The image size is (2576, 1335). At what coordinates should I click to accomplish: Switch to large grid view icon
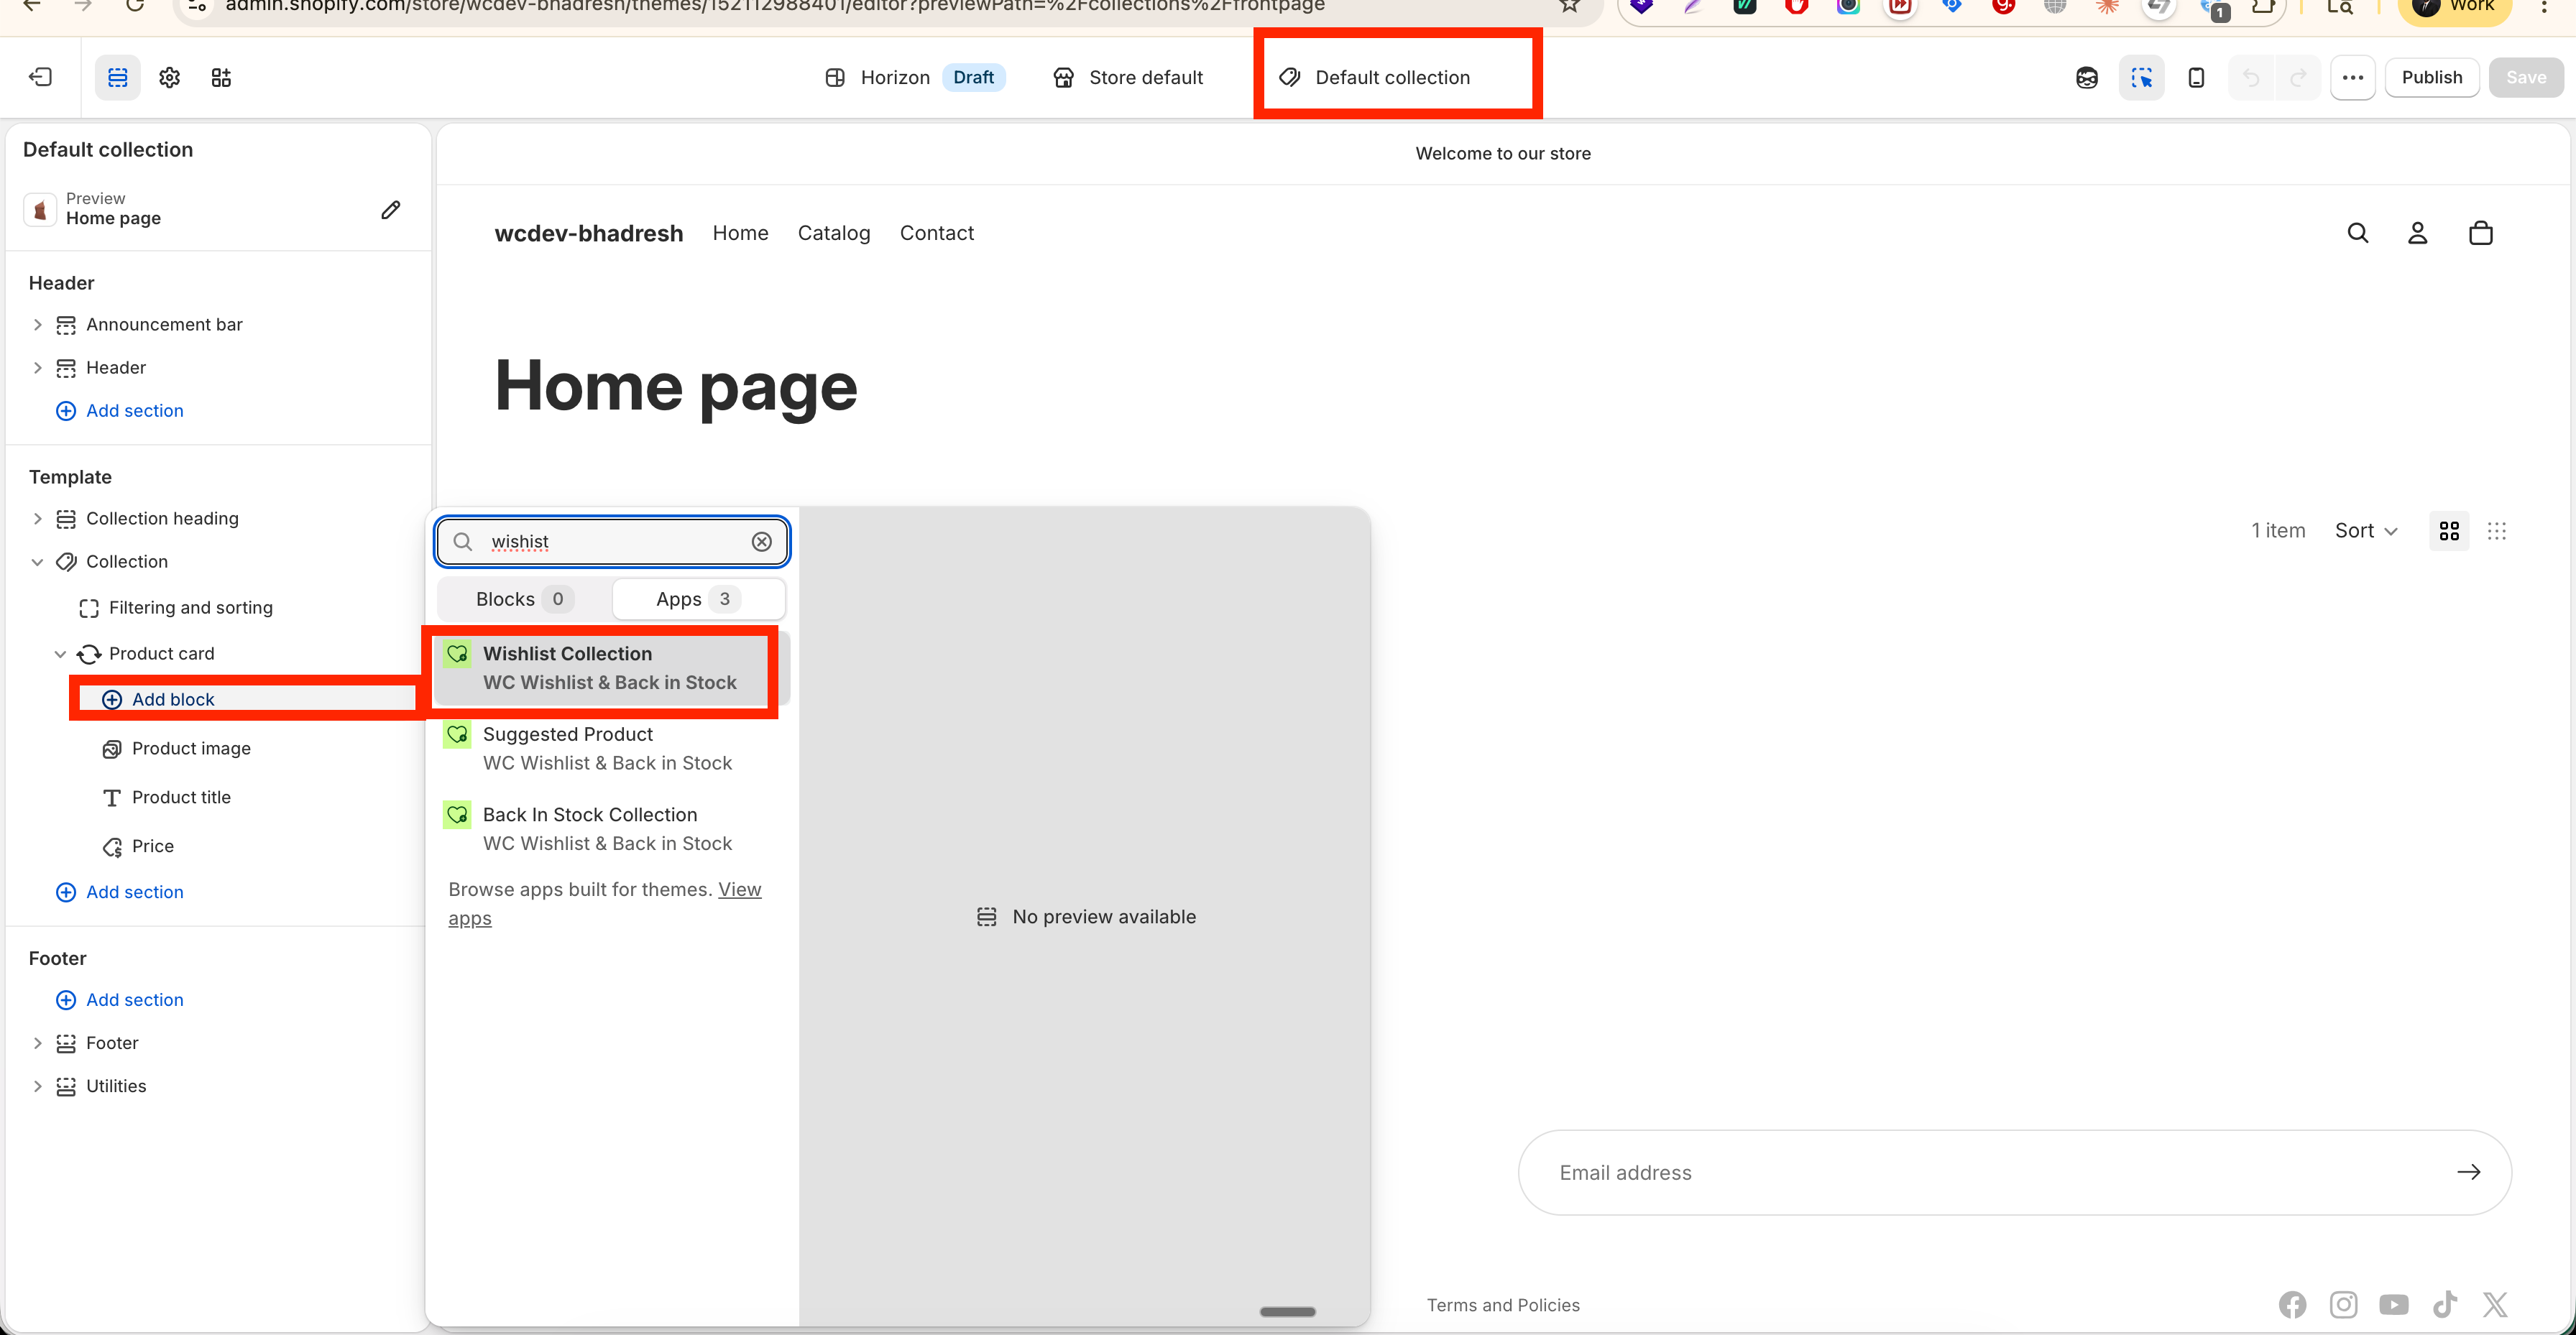click(x=2449, y=531)
